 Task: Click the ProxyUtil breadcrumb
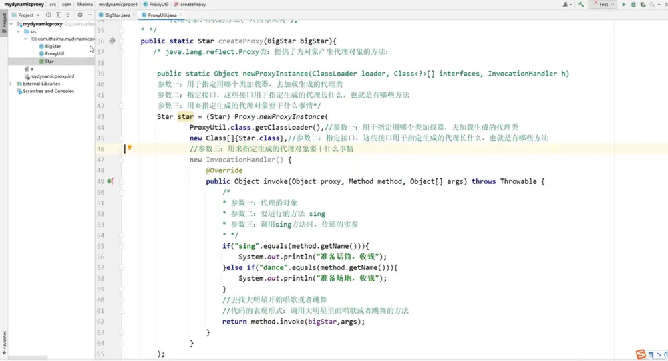pyautogui.click(x=156, y=4)
